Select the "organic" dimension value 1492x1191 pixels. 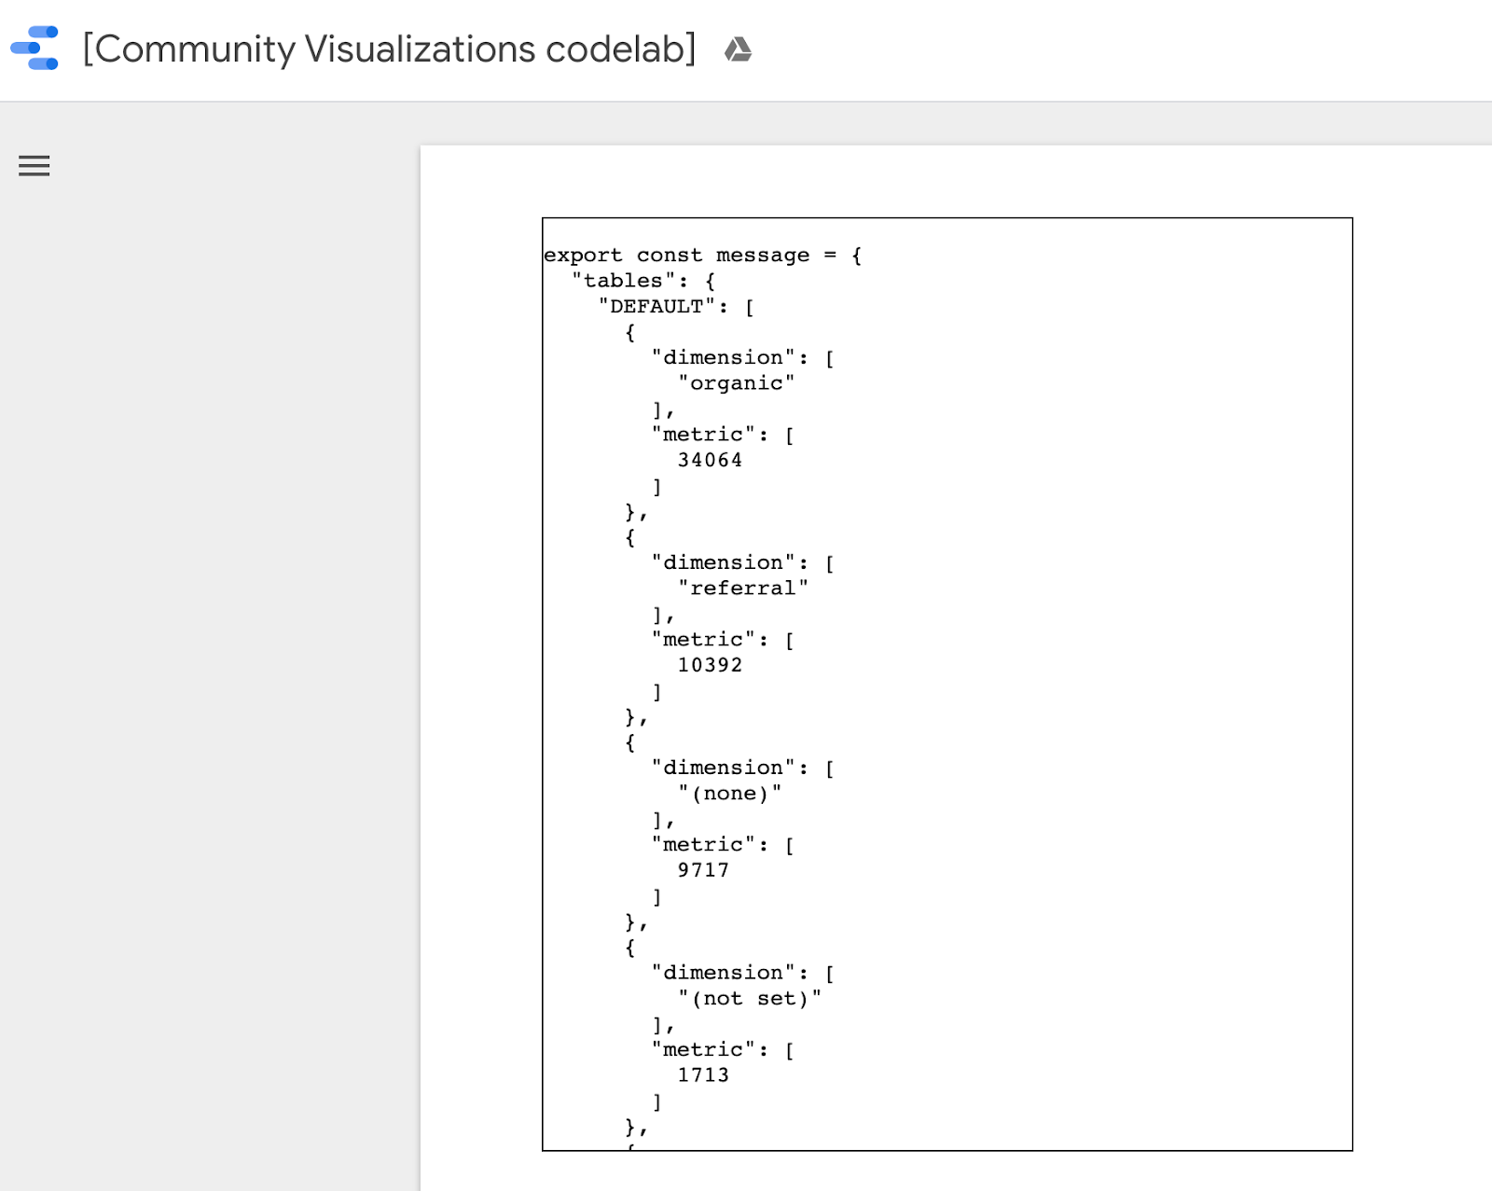(736, 383)
